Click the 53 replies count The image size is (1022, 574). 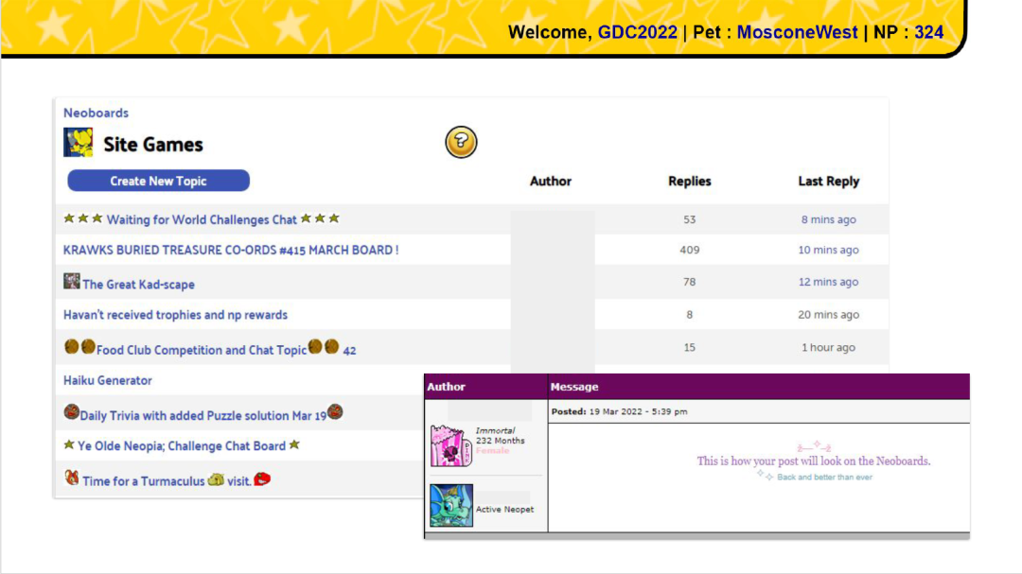click(690, 219)
